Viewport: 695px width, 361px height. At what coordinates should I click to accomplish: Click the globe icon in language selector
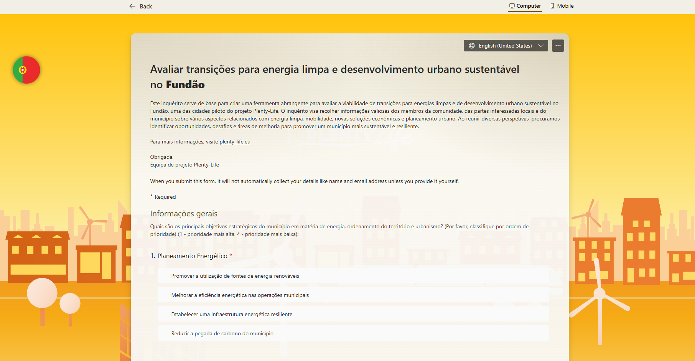[472, 46]
